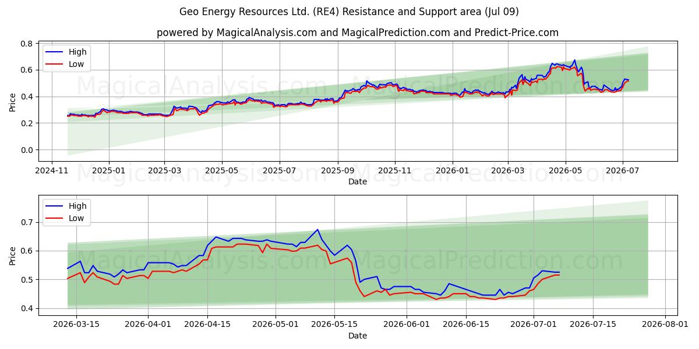Click the '2026-07' tick label on top chart
This screenshot has width=699, height=349.
(x=622, y=170)
